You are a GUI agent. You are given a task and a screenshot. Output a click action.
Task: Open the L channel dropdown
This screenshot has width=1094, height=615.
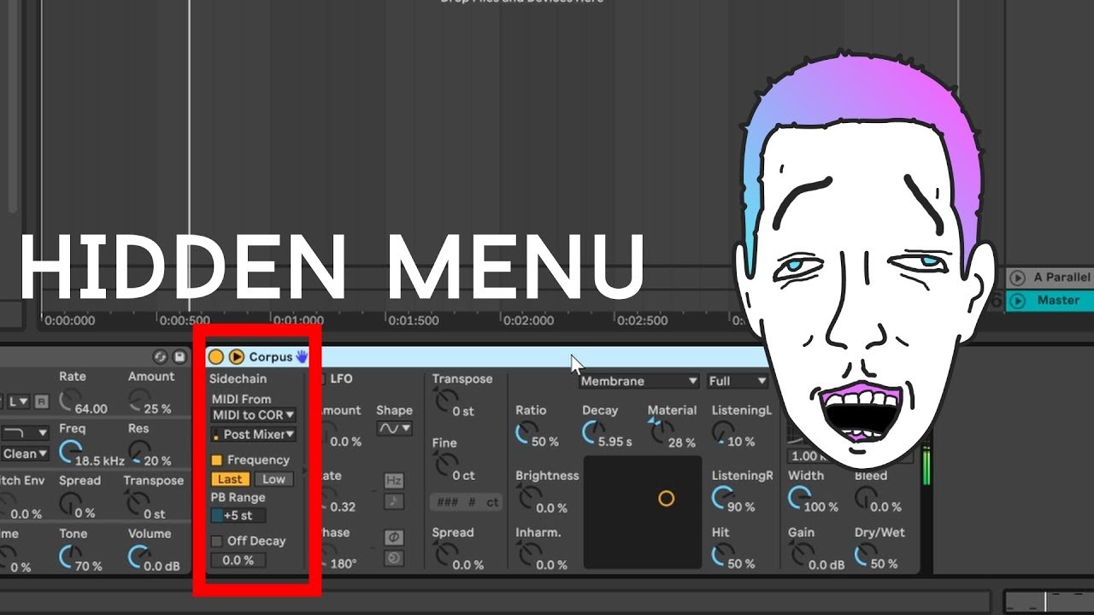pyautogui.click(x=20, y=401)
